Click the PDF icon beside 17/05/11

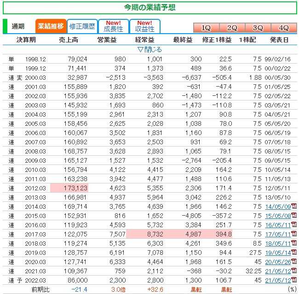(x=293, y=234)
